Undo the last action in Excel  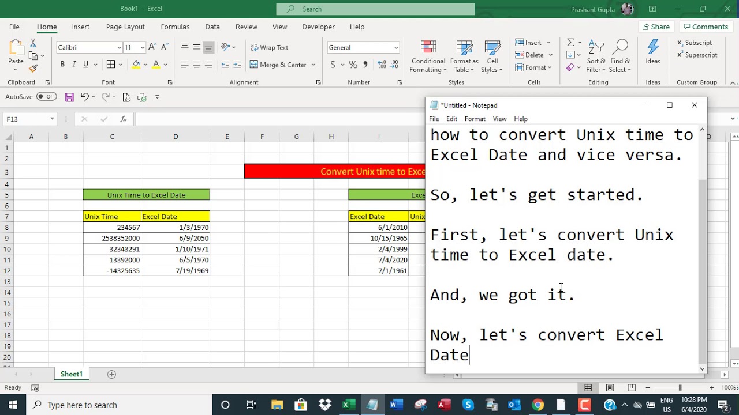tap(85, 97)
